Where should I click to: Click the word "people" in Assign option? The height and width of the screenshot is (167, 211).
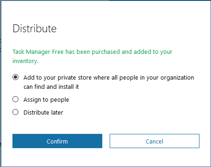(59, 100)
